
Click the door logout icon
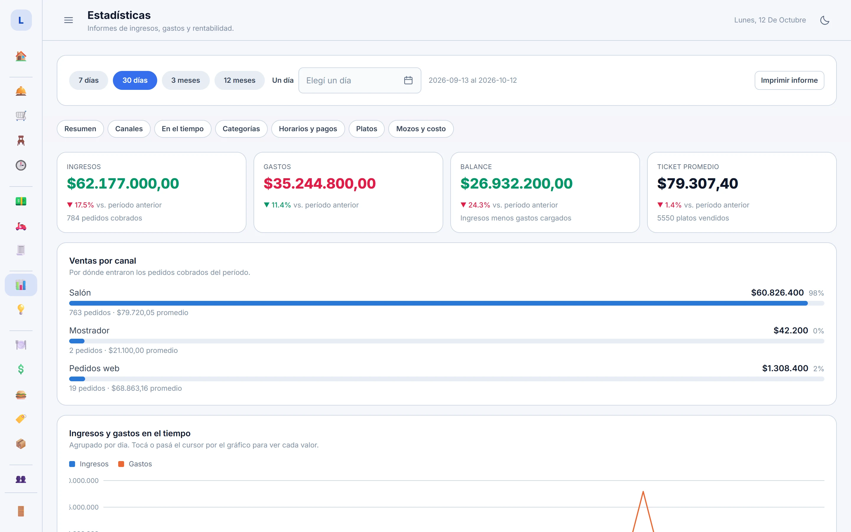[x=21, y=511]
